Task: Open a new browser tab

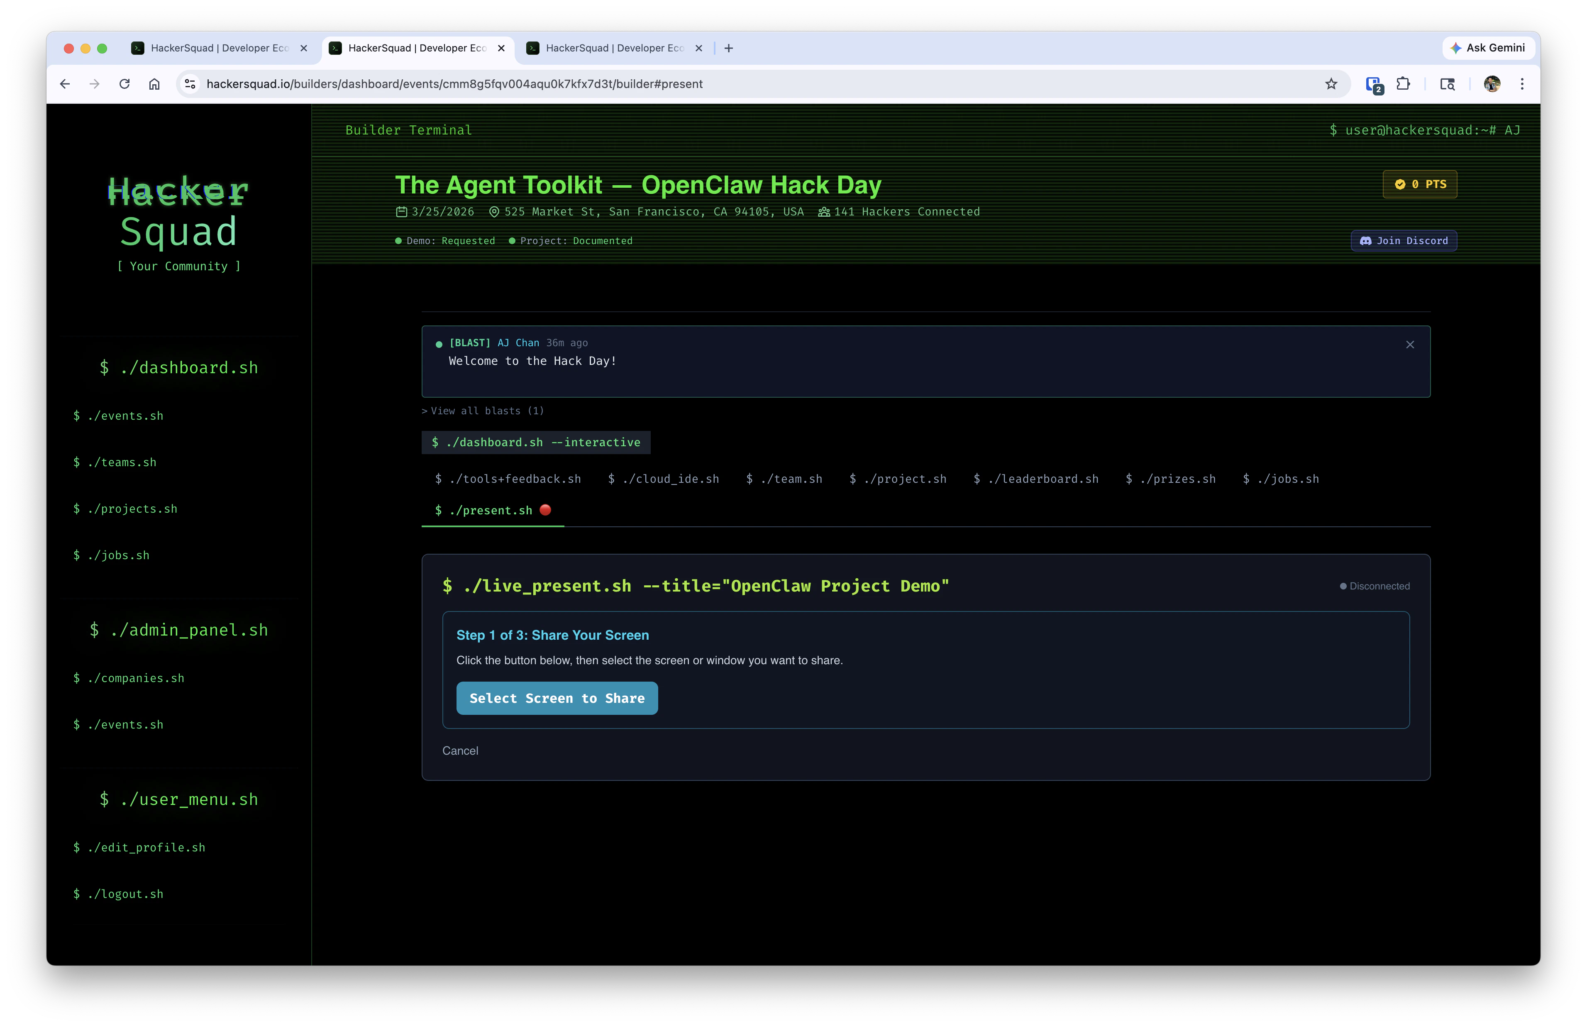Action: point(728,48)
